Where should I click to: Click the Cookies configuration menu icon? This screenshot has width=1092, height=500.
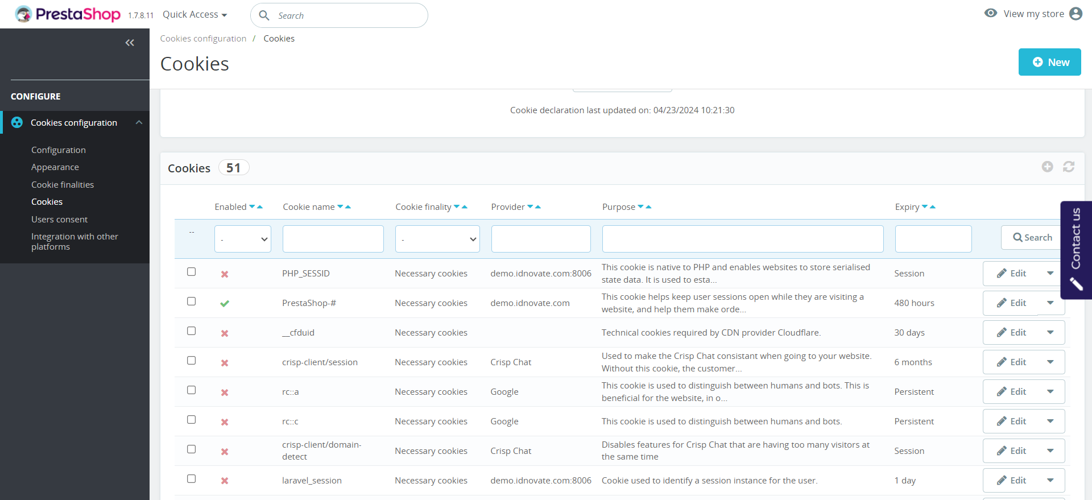tap(17, 122)
